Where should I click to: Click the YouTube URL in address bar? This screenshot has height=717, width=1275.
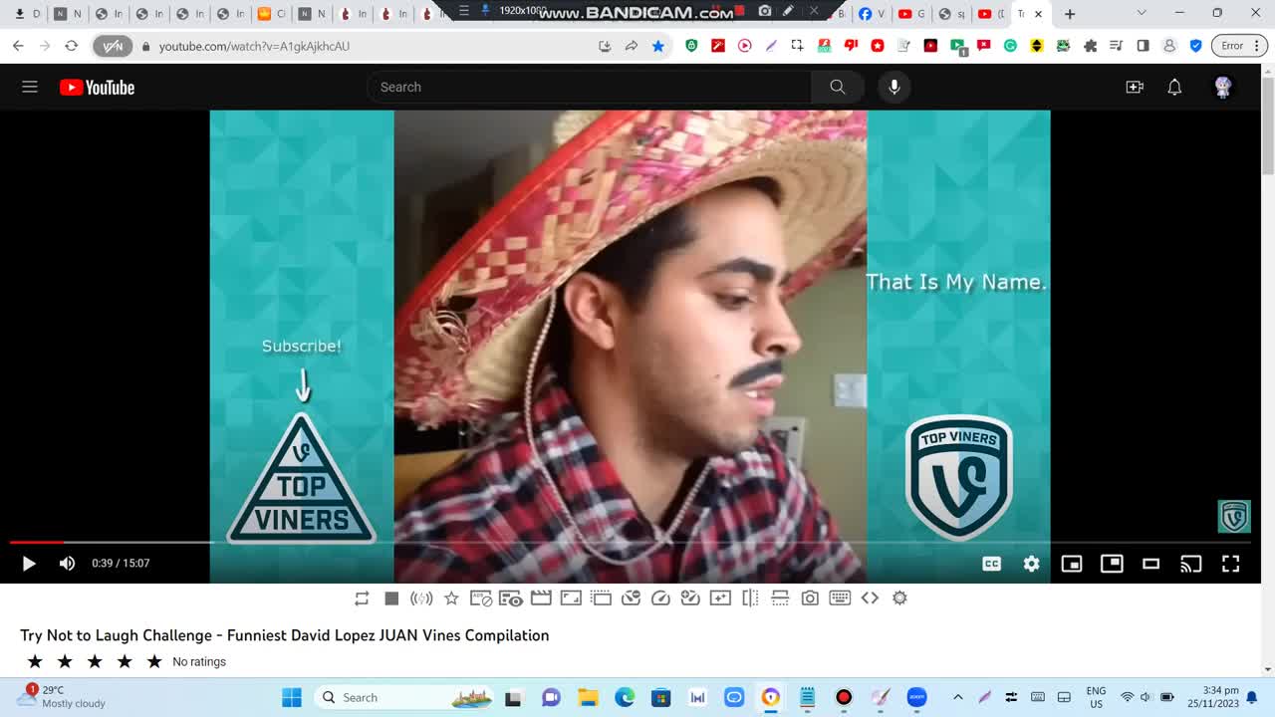pyautogui.click(x=254, y=46)
